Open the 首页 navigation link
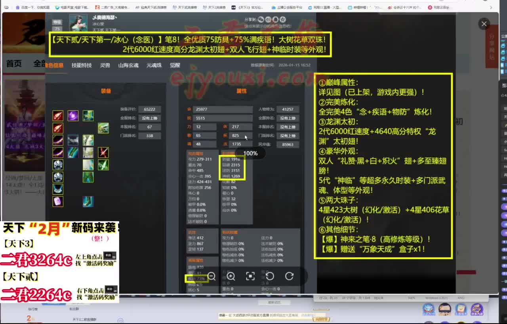Screen dimensions: 507x324 [x=14, y=64]
